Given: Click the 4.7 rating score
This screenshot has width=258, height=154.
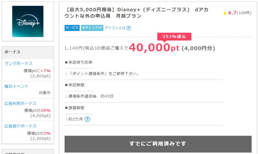Looking at the screenshot, I should (x=232, y=13).
